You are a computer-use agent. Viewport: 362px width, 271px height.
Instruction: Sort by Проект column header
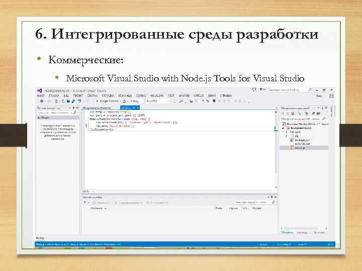257,208
